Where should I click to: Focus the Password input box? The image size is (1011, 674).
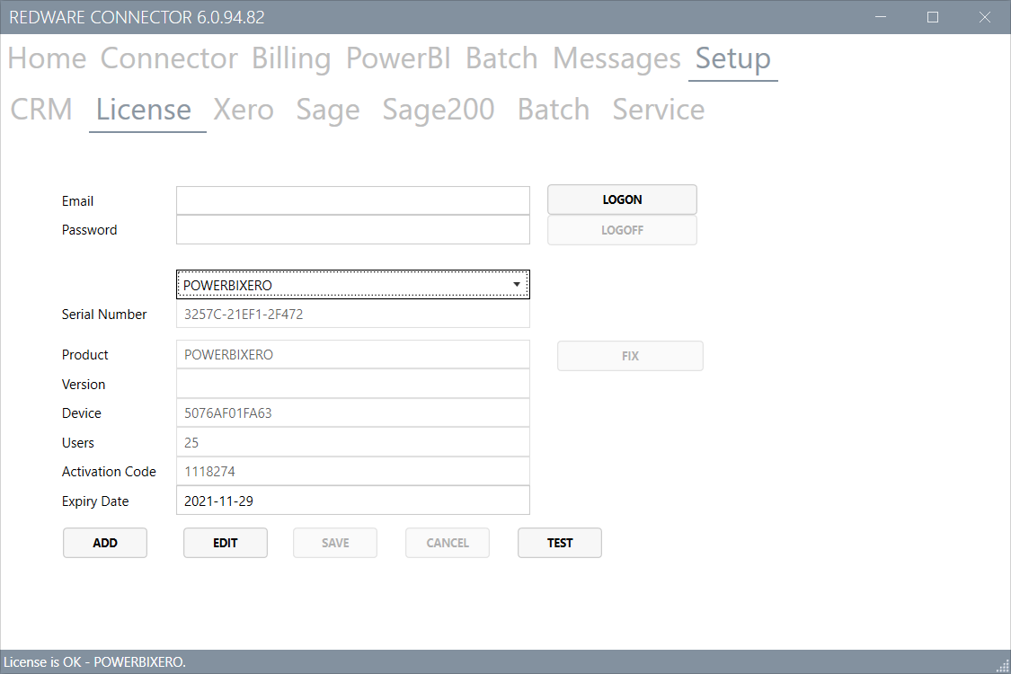[x=352, y=230]
